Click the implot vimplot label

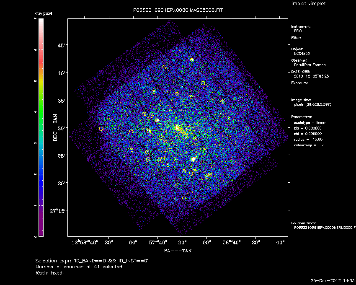pos(308,4)
